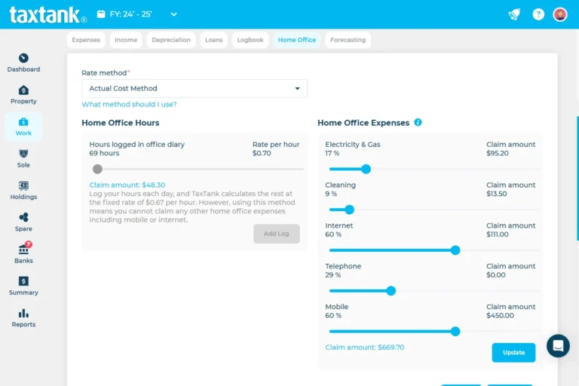579x386 pixels.
Task: Click the '$0.70' rate per hour value
Action: 262,153
